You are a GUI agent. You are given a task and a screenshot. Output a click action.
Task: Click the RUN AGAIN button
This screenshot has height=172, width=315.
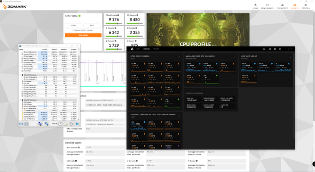83,35
